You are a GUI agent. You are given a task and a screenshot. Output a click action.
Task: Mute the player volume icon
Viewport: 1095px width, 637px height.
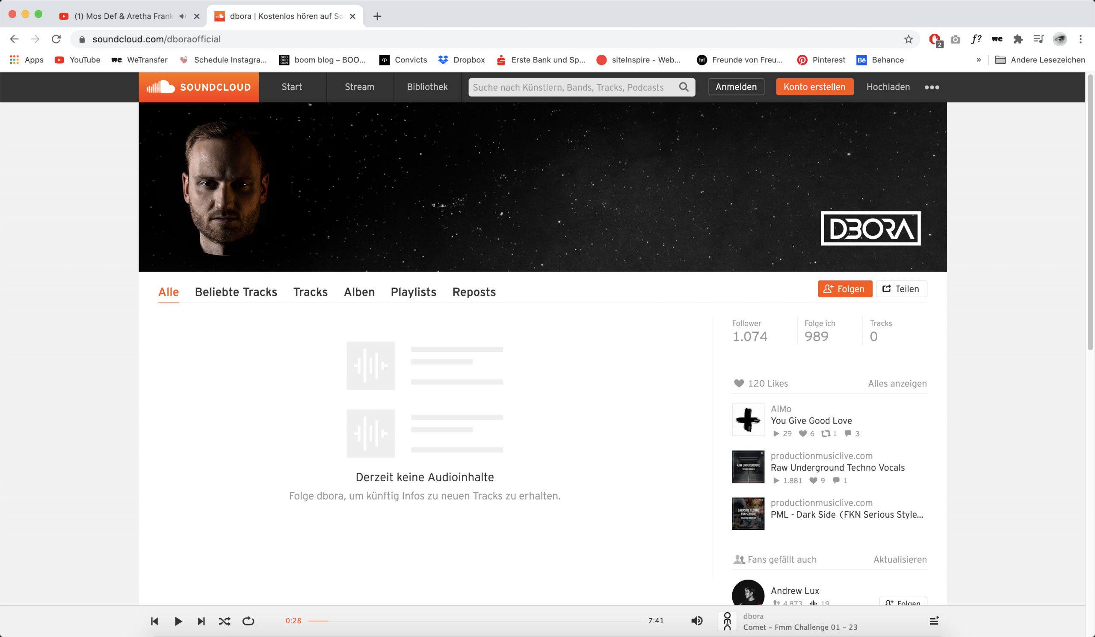point(696,621)
